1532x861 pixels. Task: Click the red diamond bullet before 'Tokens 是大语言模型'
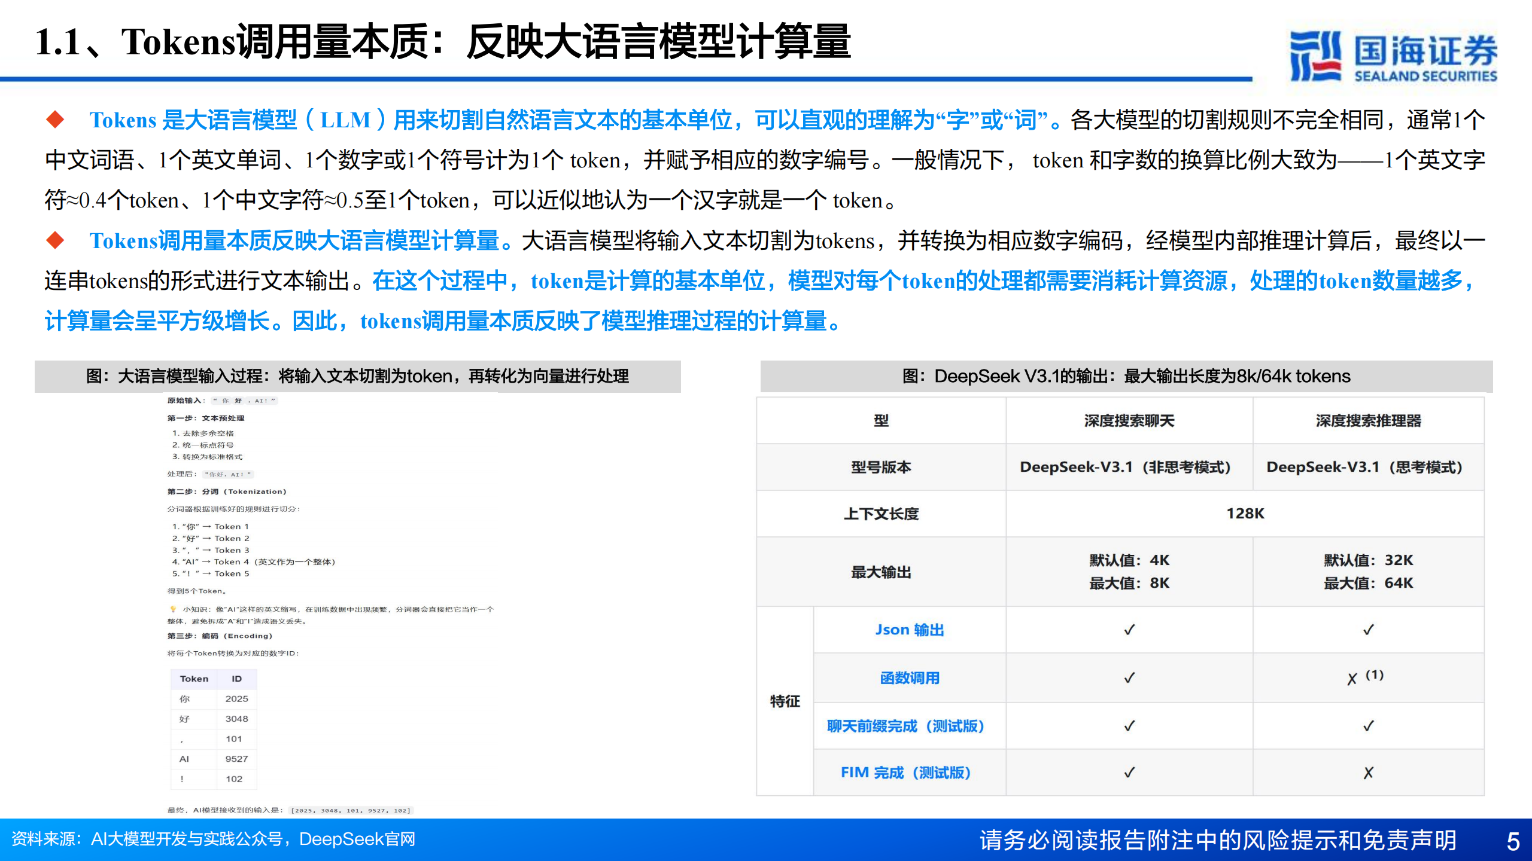55,120
